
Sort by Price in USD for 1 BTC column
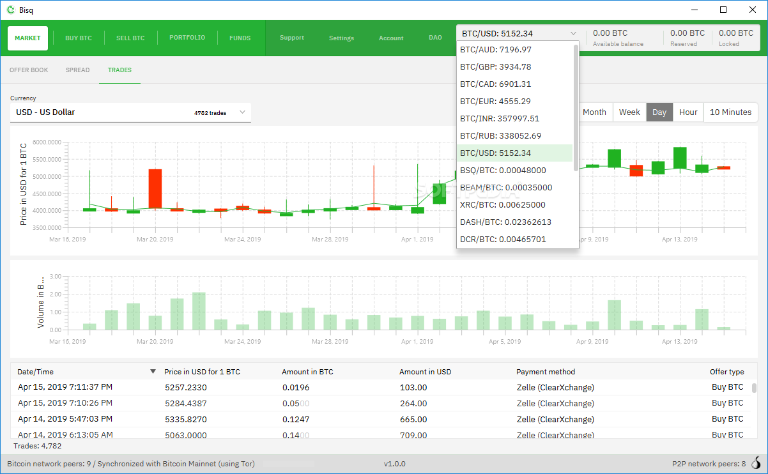tap(202, 372)
